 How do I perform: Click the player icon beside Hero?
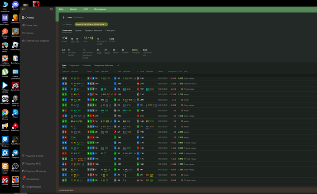click(x=63, y=17)
